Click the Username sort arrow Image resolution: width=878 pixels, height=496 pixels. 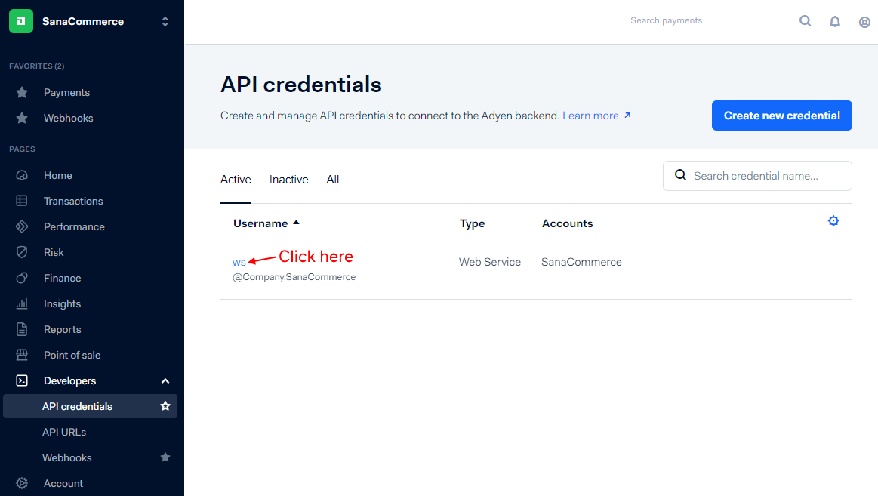click(x=296, y=223)
